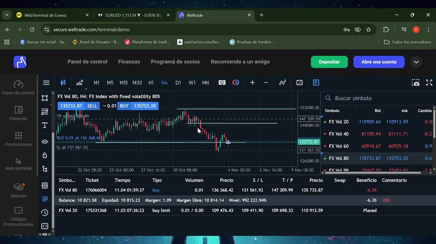Screen dimensions: 436x244
Task: Click the Buscar símbolo search field
Action: 377,98
